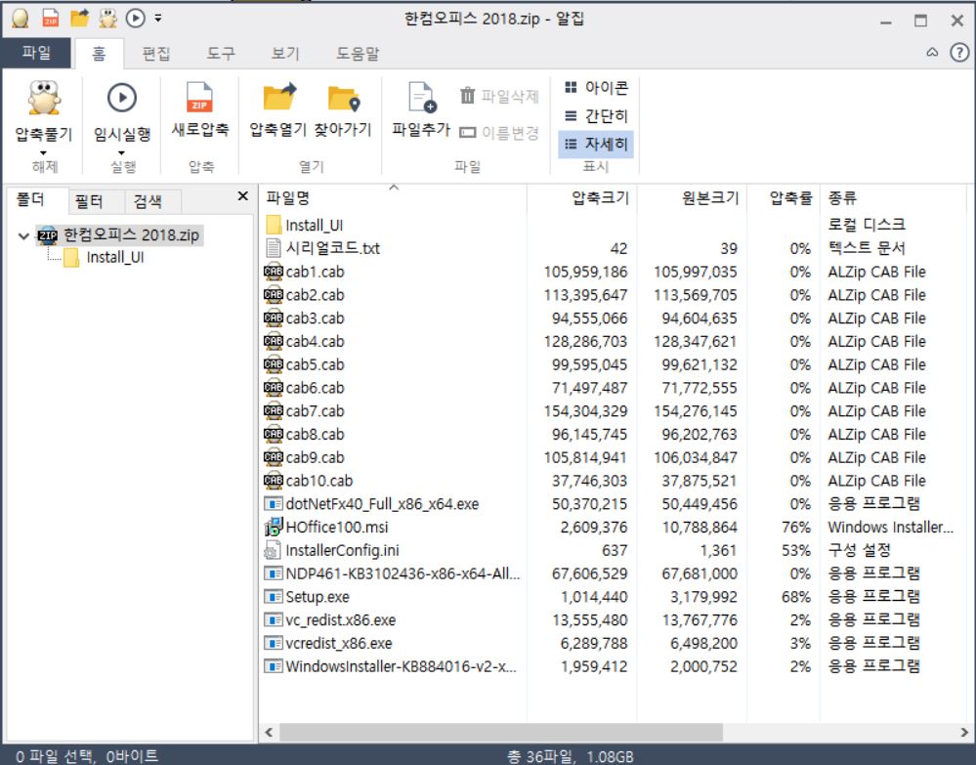Click the cab2.cab file icon
Image resolution: width=976 pixels, height=765 pixels.
click(274, 294)
